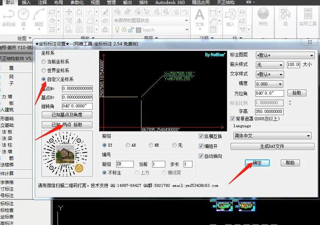
Task: Click the layer lightbulb icon
Action: (x=117, y=30)
